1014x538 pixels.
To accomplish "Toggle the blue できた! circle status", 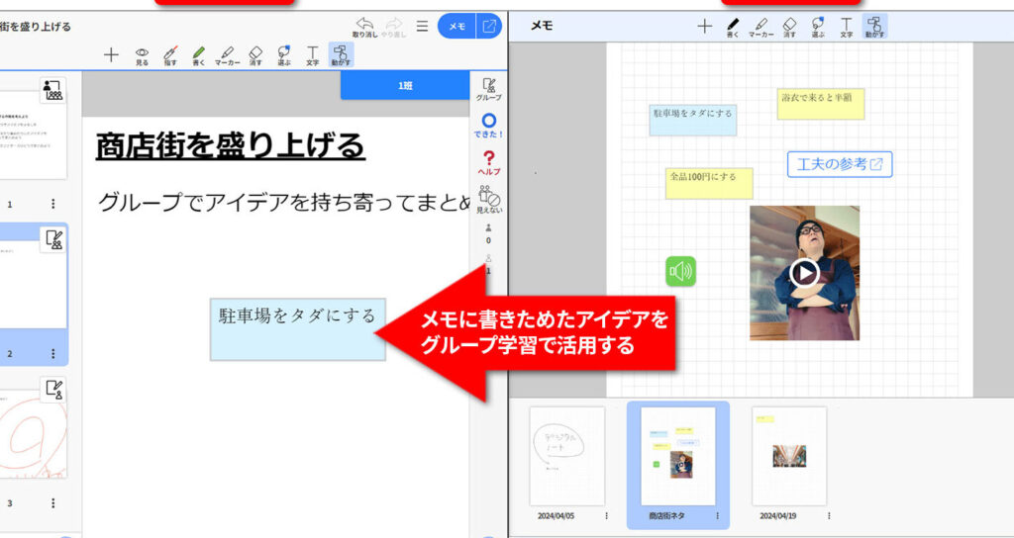I will point(488,126).
